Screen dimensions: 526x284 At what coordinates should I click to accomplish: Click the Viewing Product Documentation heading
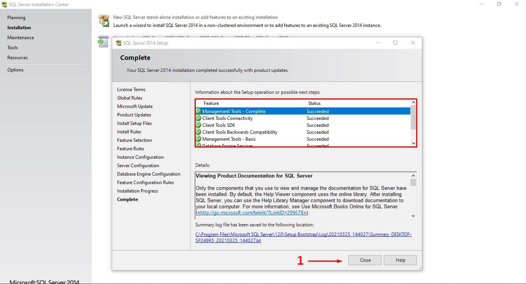click(x=254, y=176)
